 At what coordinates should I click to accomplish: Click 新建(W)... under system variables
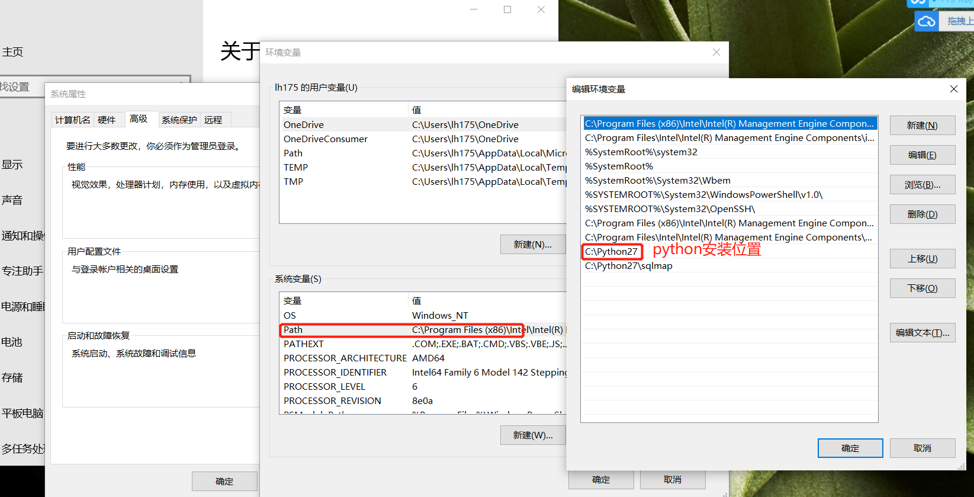click(532, 435)
